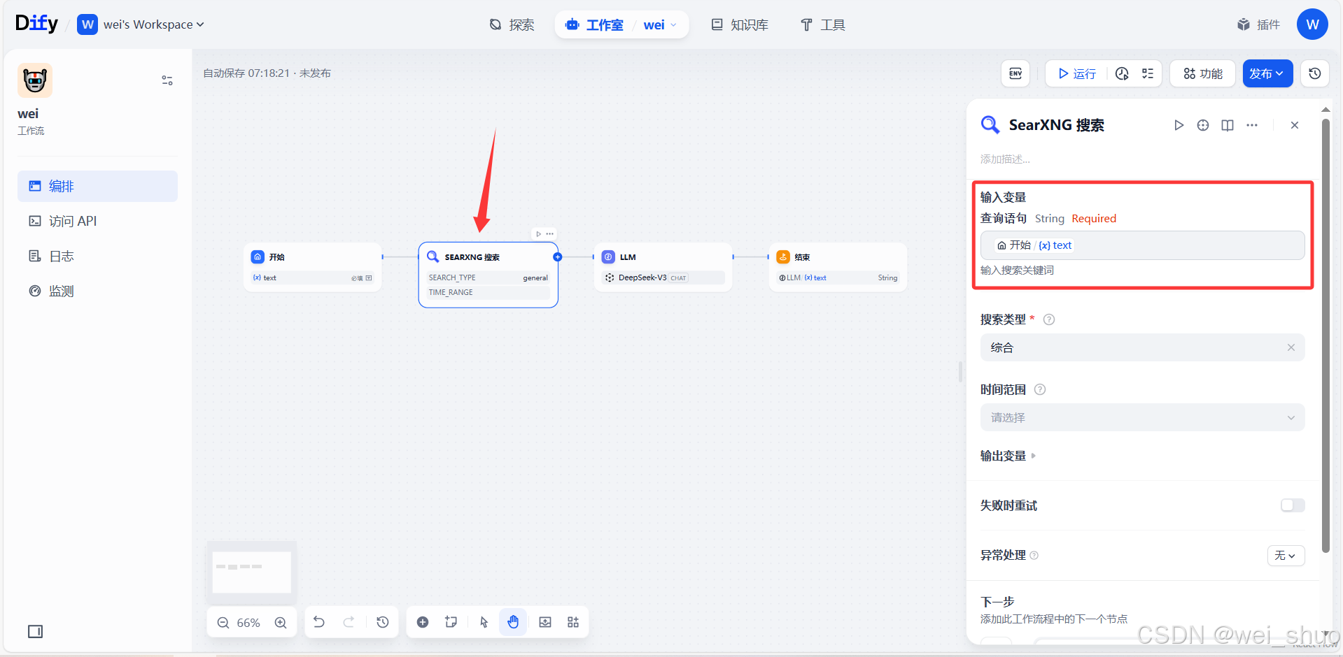Open the wei's Workspace dropdown

[141, 24]
